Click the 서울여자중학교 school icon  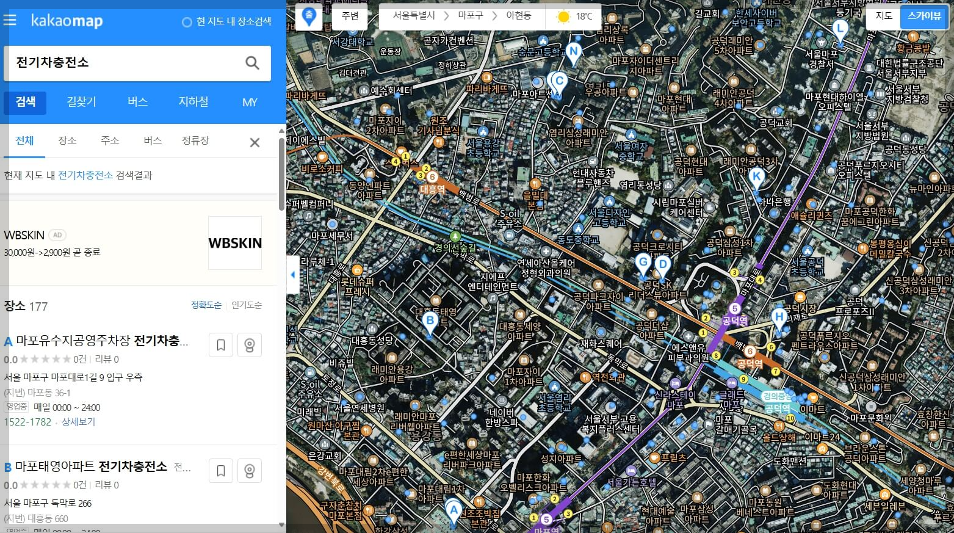631,134
